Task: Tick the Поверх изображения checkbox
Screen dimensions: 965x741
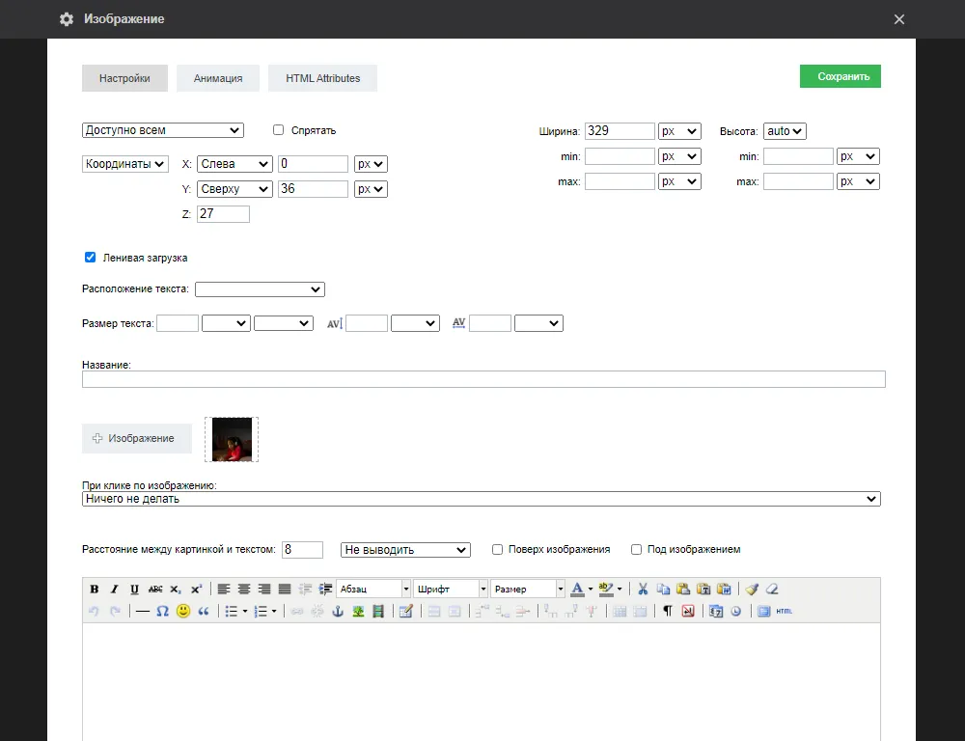Action: (498, 549)
